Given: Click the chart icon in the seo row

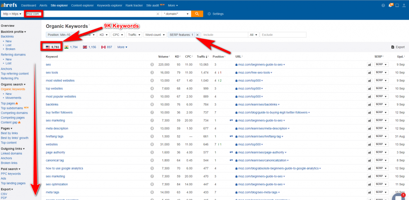Looking at the screenshot, I should [x=369, y=65].
